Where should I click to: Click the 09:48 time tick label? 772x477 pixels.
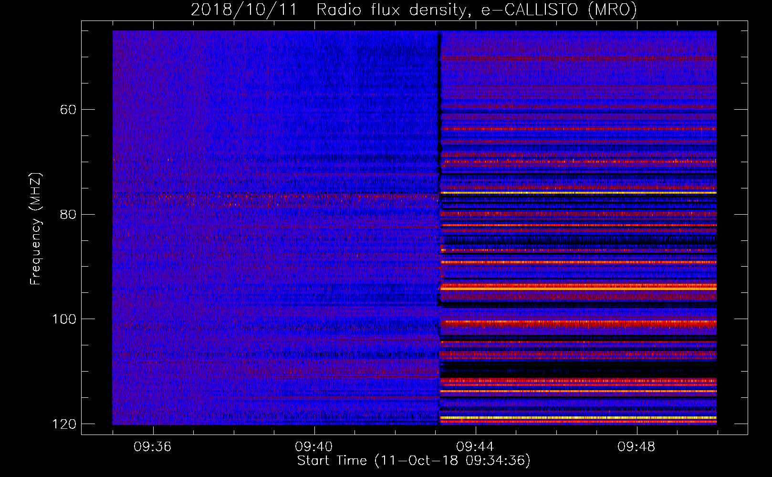point(636,447)
